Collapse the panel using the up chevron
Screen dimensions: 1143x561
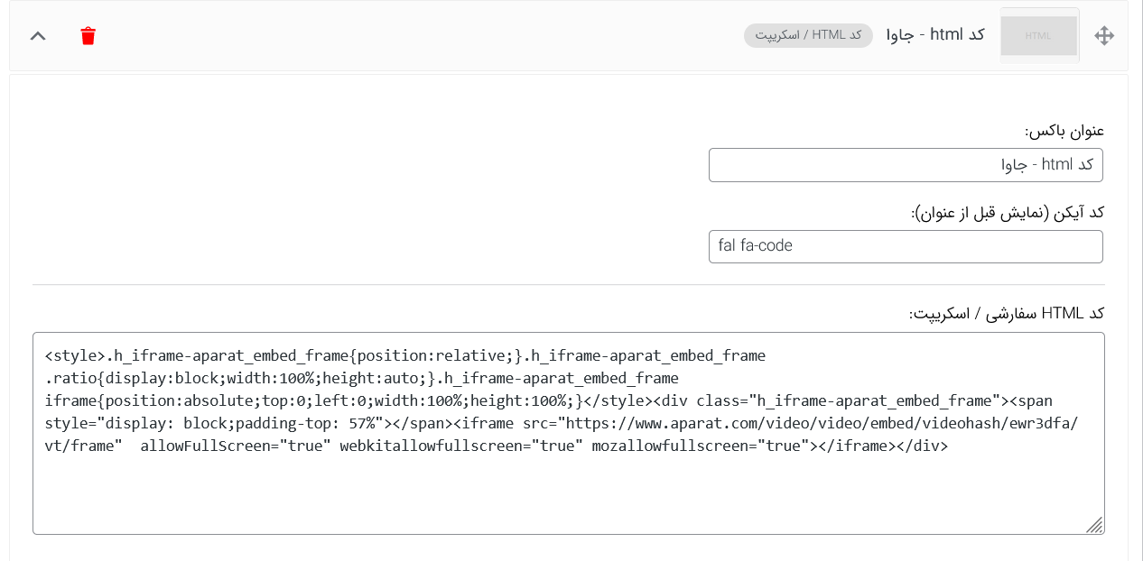38,36
